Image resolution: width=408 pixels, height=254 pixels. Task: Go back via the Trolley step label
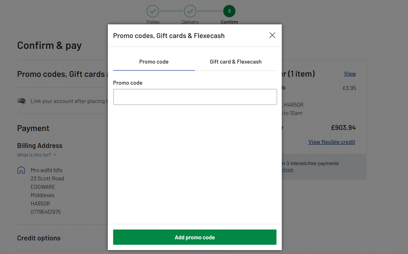153,22
